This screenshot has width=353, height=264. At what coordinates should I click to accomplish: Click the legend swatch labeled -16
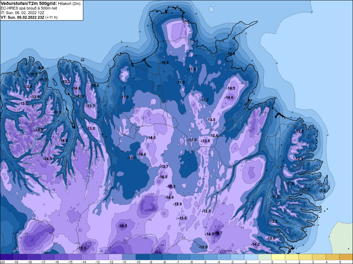pyautogui.click(x=61, y=257)
